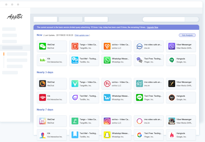Click 'Tango – Video Ca...' under Nearly 7 days
Image resolution: width=205 pixels, height=142 pixels.
click(x=89, y=119)
